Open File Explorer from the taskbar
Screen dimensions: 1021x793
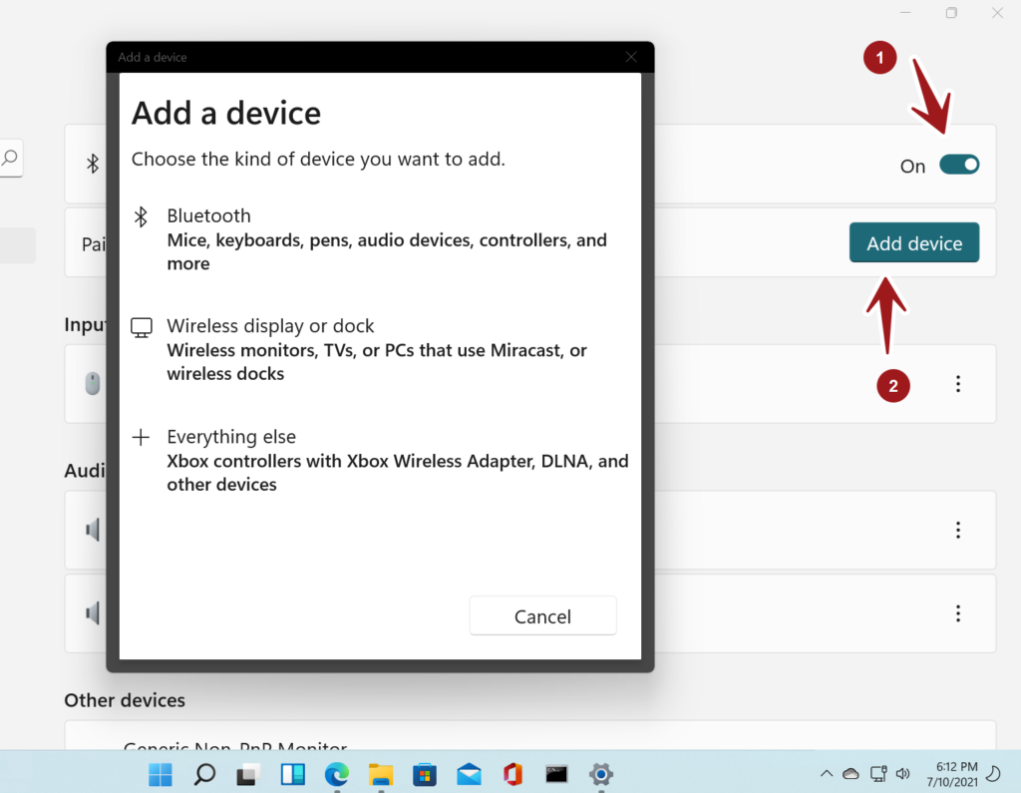tap(381, 774)
